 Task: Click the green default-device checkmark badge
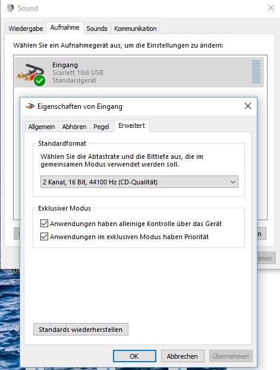tap(39, 80)
